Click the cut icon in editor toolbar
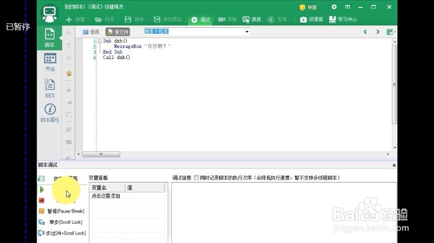Screen dimensions: 434x243 [x=69, y=89]
